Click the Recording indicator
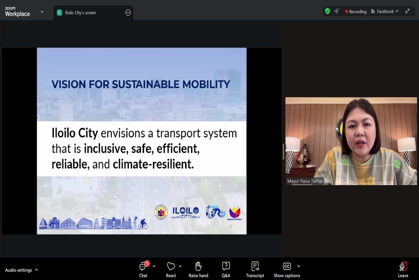The width and height of the screenshot is (419, 280). pyautogui.click(x=355, y=11)
